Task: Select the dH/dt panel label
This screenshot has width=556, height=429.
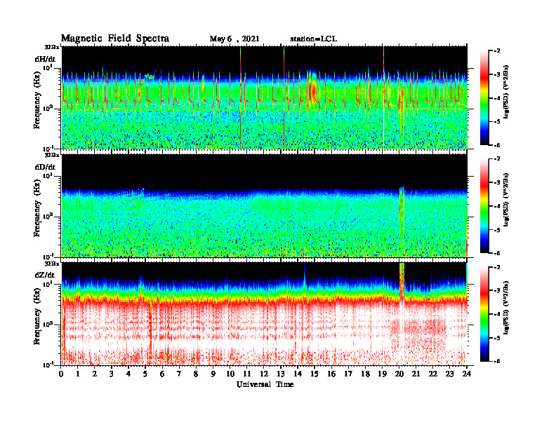Action: tap(45, 59)
